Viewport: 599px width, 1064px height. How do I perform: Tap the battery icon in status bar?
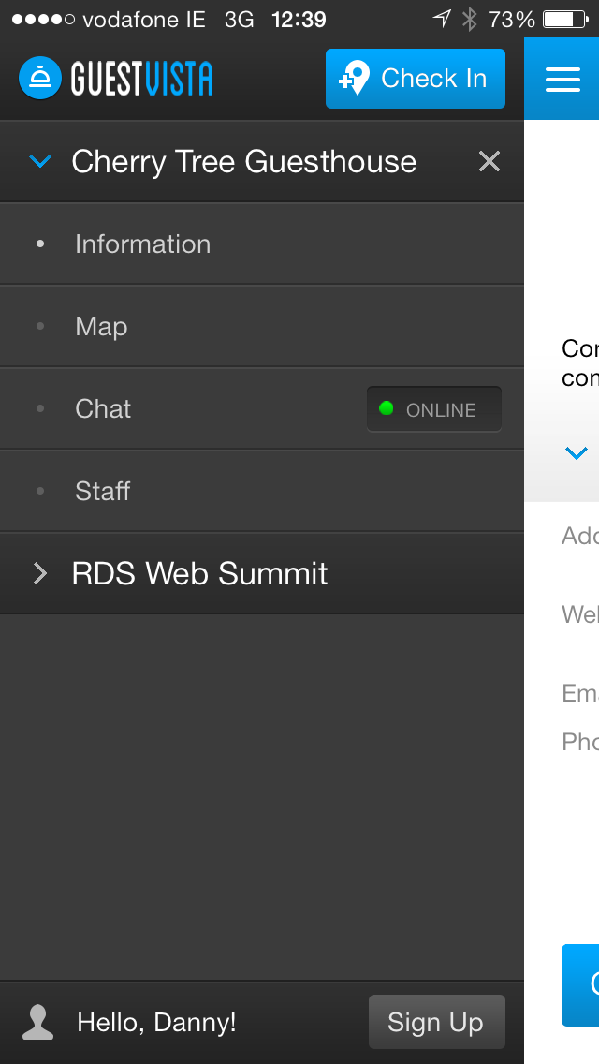(x=565, y=20)
